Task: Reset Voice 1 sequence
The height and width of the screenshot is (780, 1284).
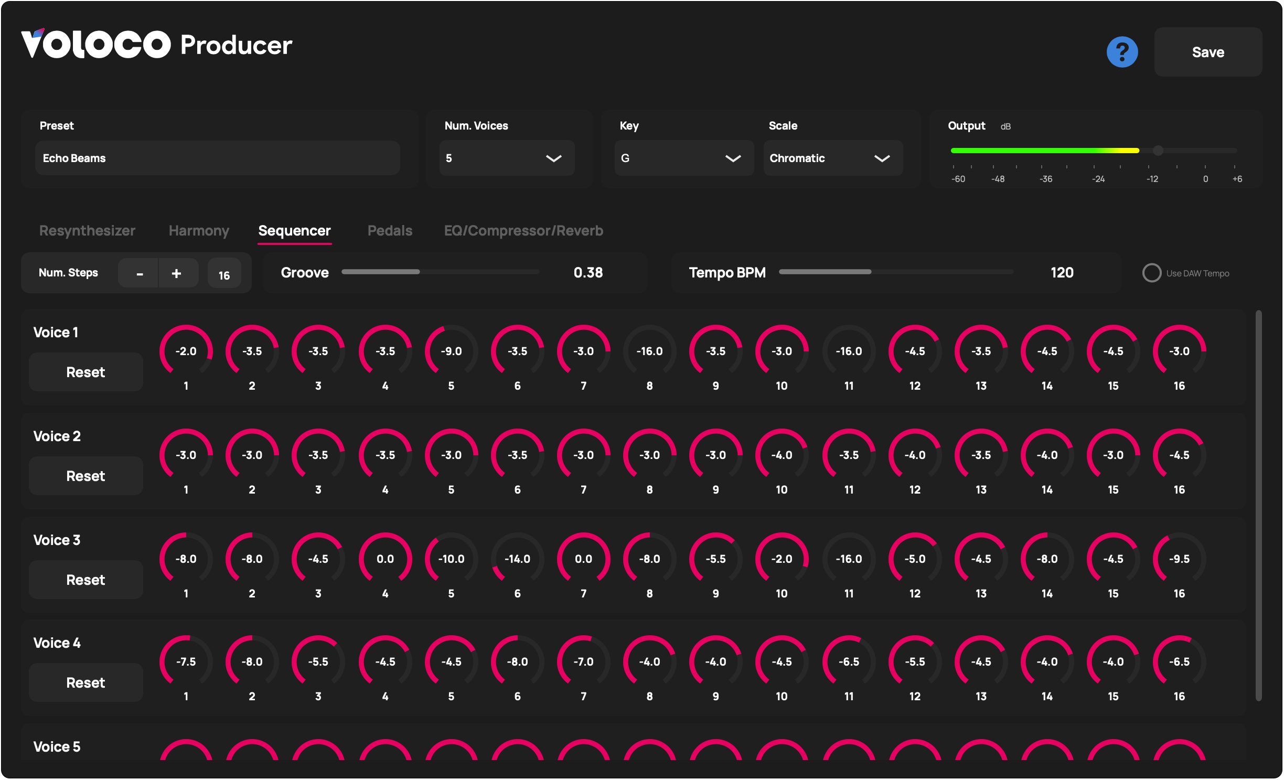Action: (x=85, y=372)
